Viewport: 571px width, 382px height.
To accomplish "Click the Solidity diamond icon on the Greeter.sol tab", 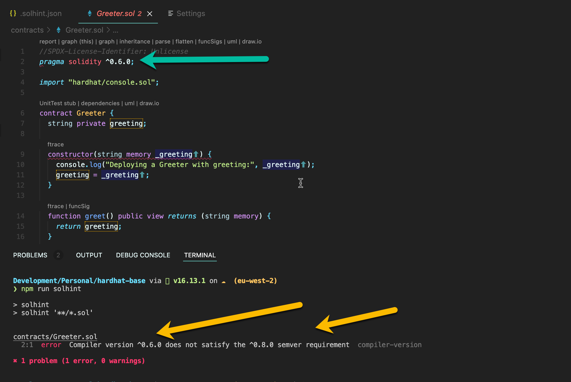I will [x=90, y=13].
